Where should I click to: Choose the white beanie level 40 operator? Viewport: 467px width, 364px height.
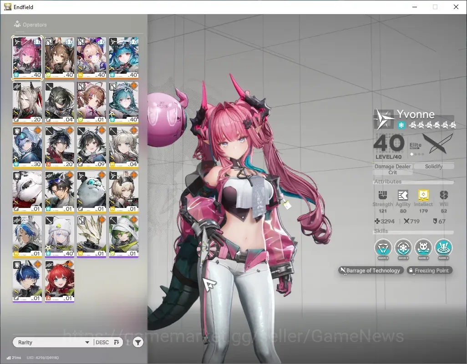(x=60, y=237)
